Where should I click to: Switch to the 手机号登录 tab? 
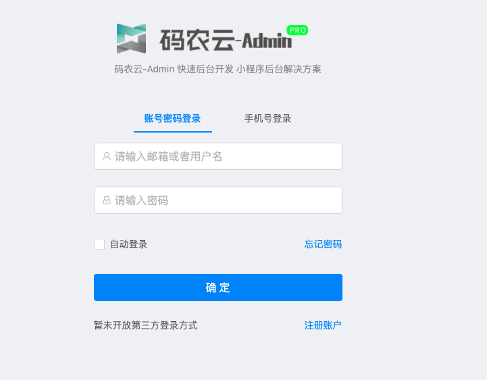click(x=267, y=118)
